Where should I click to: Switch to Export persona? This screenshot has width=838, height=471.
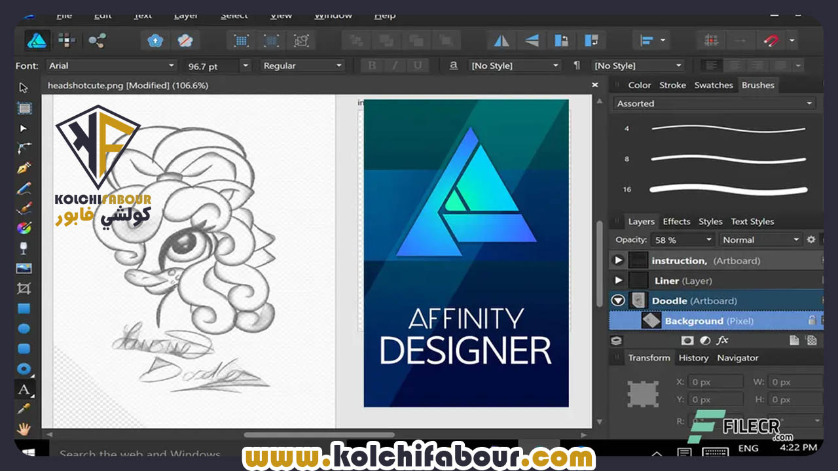click(x=97, y=41)
